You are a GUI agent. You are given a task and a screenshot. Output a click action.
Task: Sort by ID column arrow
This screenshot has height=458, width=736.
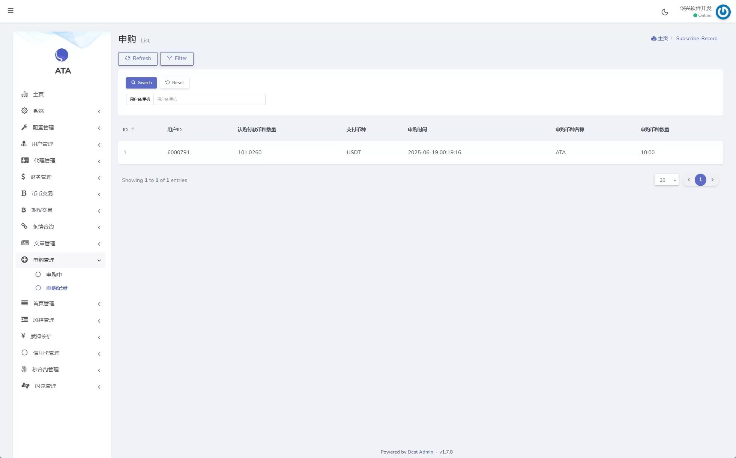click(x=133, y=129)
